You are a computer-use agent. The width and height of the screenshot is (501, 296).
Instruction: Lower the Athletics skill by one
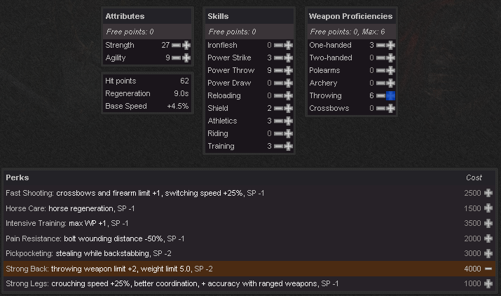pyautogui.click(x=278, y=121)
